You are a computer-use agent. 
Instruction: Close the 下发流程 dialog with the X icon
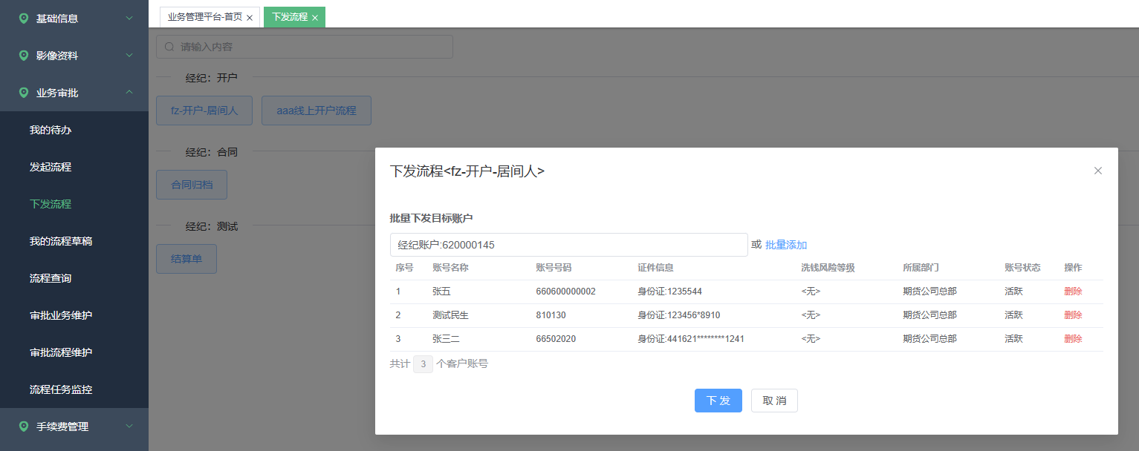[1098, 171]
